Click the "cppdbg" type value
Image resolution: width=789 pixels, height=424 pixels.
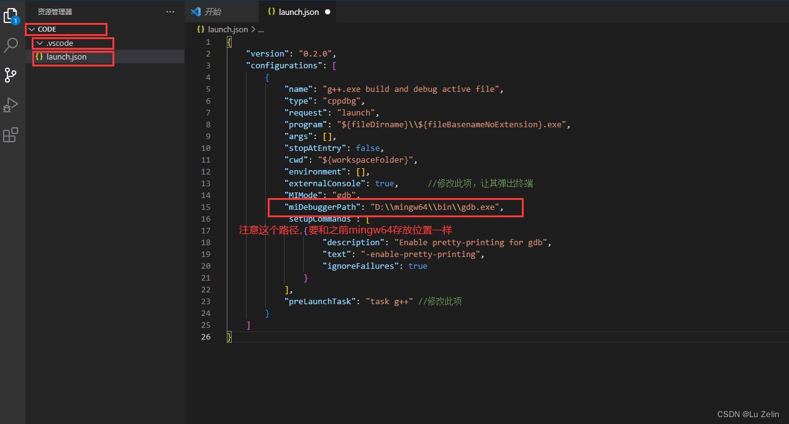(343, 101)
